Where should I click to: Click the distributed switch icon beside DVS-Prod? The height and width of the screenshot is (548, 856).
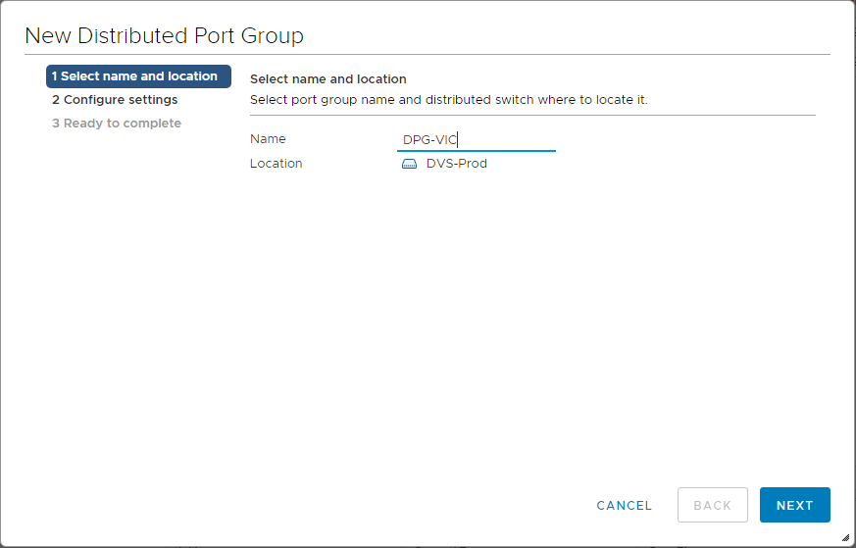pos(410,164)
